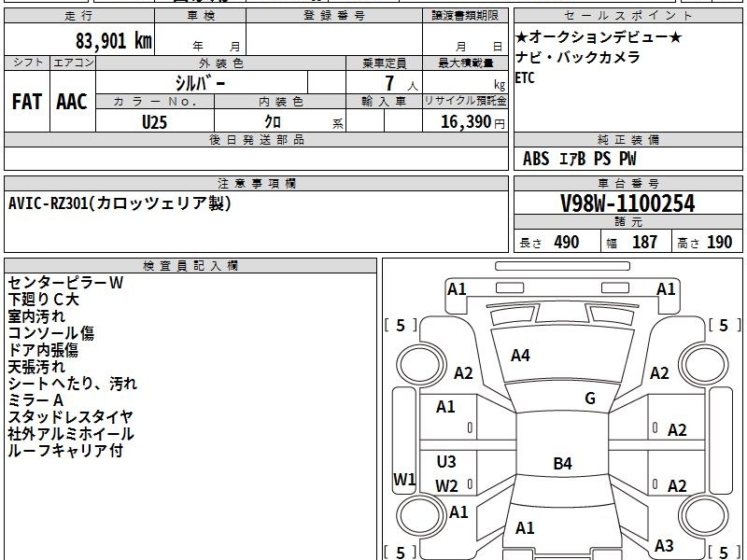Click the length value 490
The width and height of the screenshot is (747, 560).
(x=567, y=243)
